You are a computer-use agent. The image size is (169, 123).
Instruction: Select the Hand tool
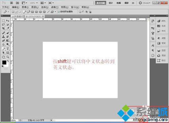click(3, 57)
